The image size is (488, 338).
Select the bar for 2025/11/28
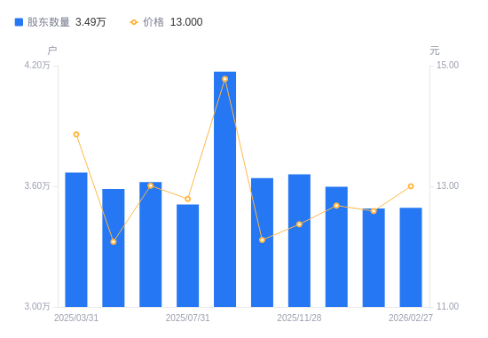pos(299,240)
